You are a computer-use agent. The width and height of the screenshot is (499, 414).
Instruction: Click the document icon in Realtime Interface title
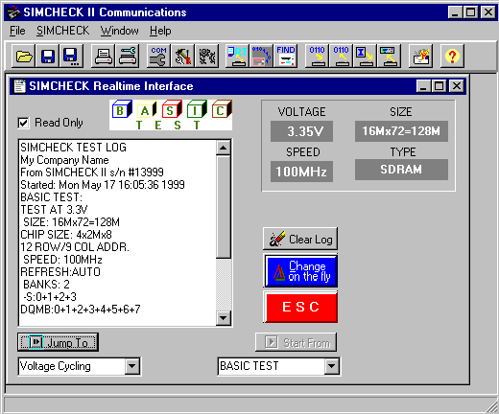[x=19, y=86]
